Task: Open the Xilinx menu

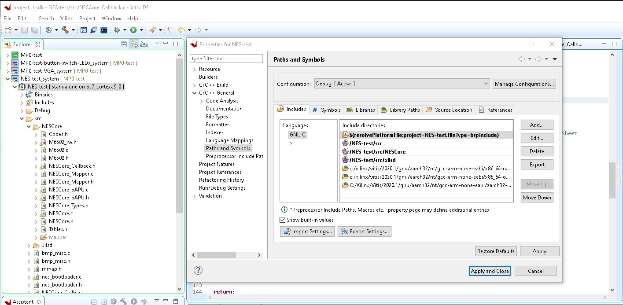Action: point(66,18)
